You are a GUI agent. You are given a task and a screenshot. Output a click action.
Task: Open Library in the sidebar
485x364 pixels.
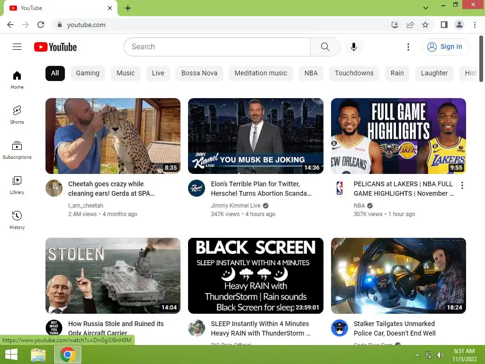coord(17,185)
